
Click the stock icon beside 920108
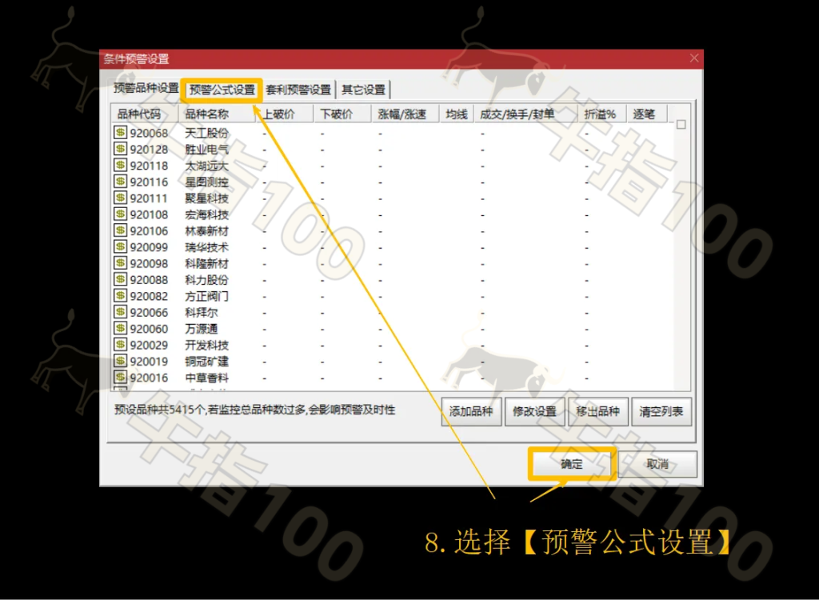[120, 214]
